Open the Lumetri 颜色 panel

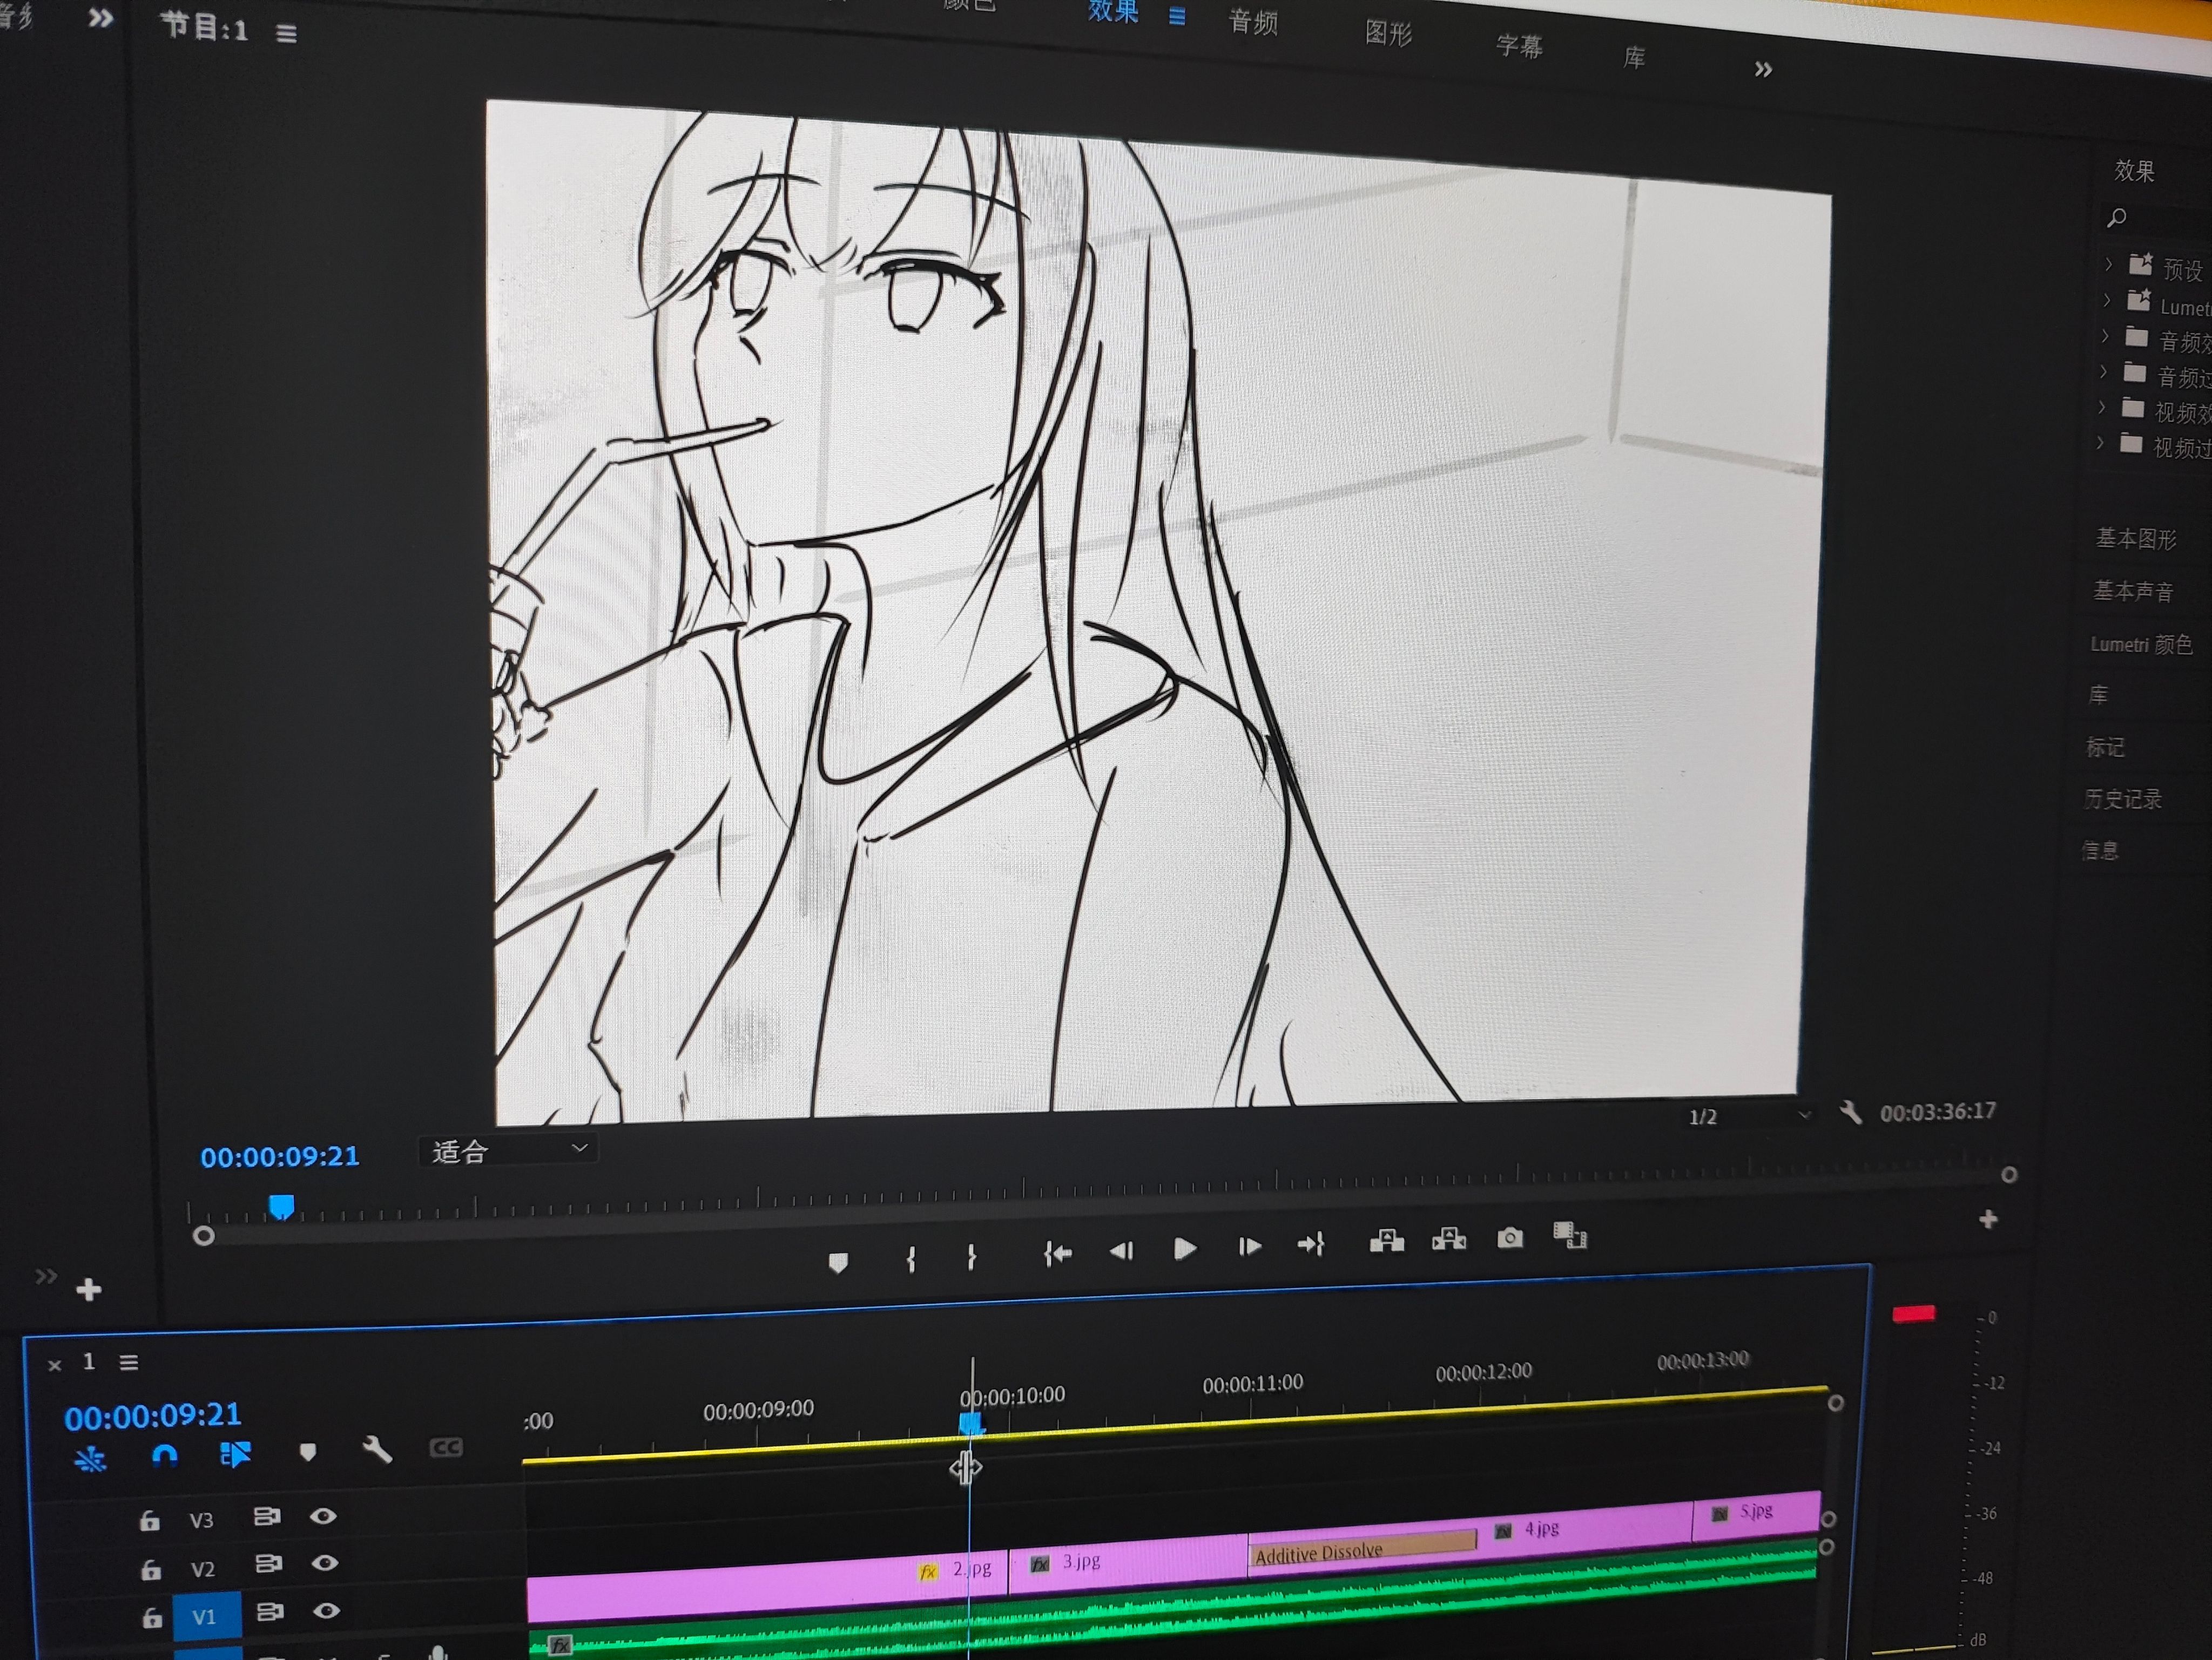[2140, 645]
